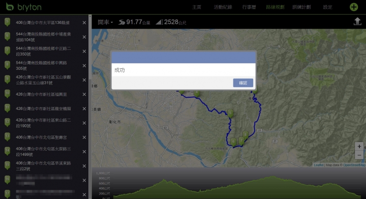Image resolution: width=366 pixels, height=199 pixels.
Task: Remove waypoint 10 新社區福興里
Action: coord(84,94)
